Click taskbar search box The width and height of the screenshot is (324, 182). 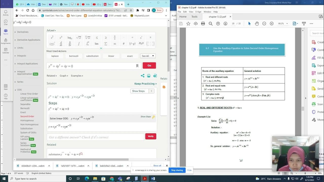click(x=37, y=179)
